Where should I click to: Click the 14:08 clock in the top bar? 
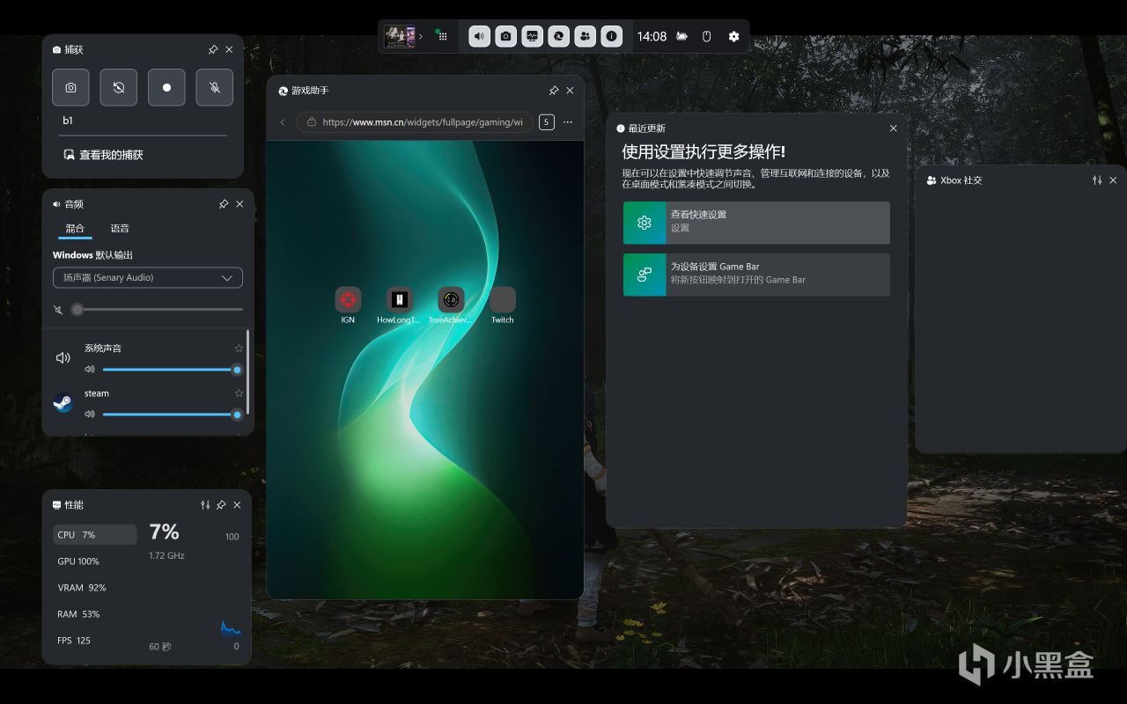point(652,36)
